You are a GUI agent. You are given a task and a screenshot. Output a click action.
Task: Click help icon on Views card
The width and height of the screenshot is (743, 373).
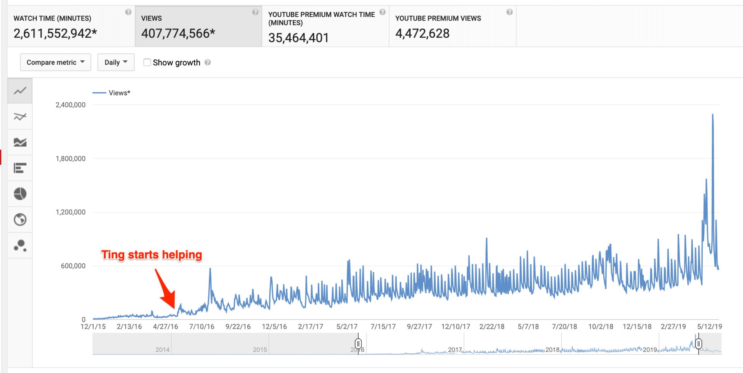[255, 12]
